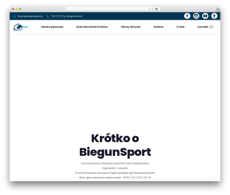Click the phone handset icon
Screen dimensions: 230x195
pyautogui.click(x=48, y=16)
